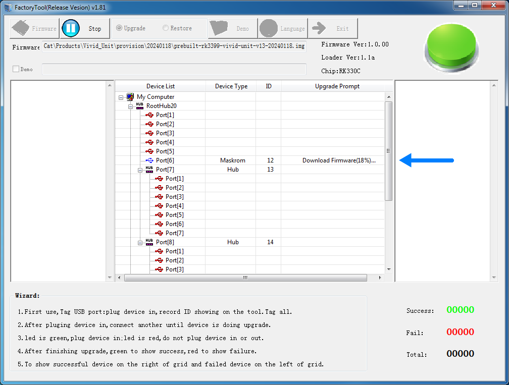Collapse the RootHub20 node
Screen dimensions: 509x385
[x=130, y=106]
